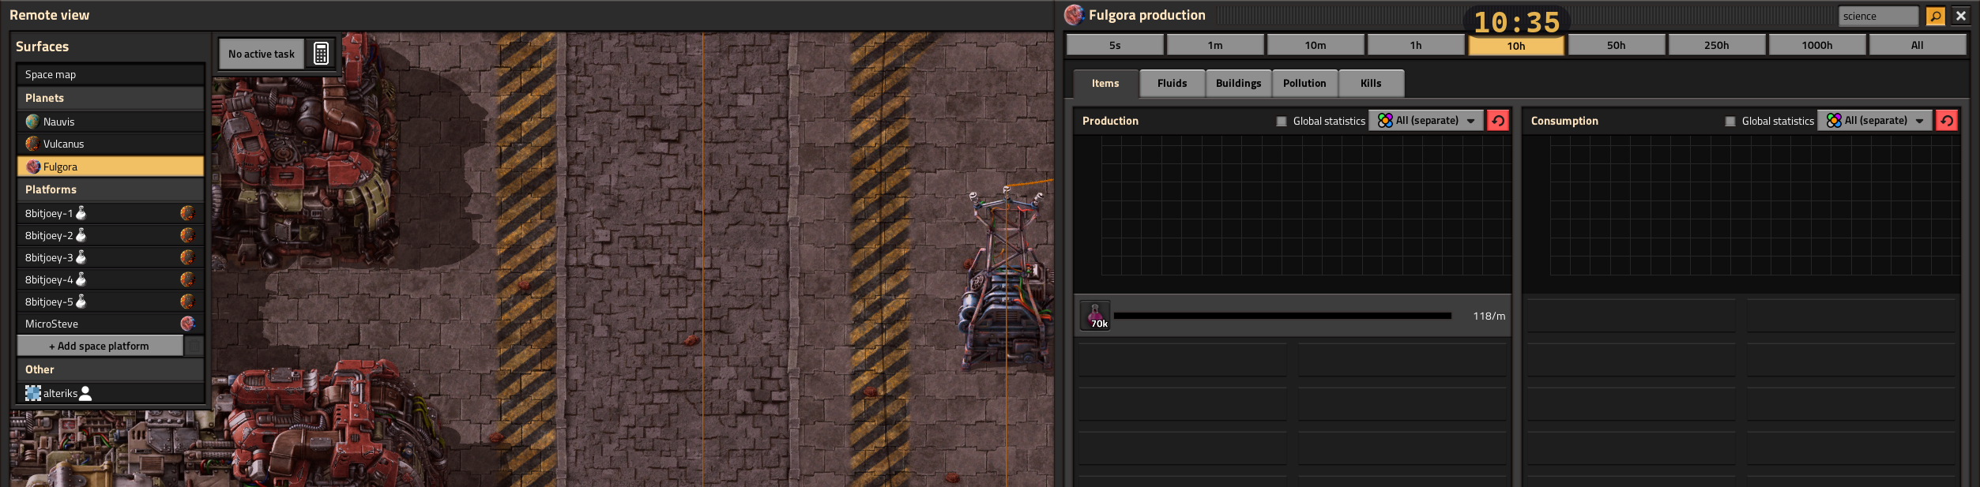
Task: Select the All time range
Action: tap(1918, 46)
